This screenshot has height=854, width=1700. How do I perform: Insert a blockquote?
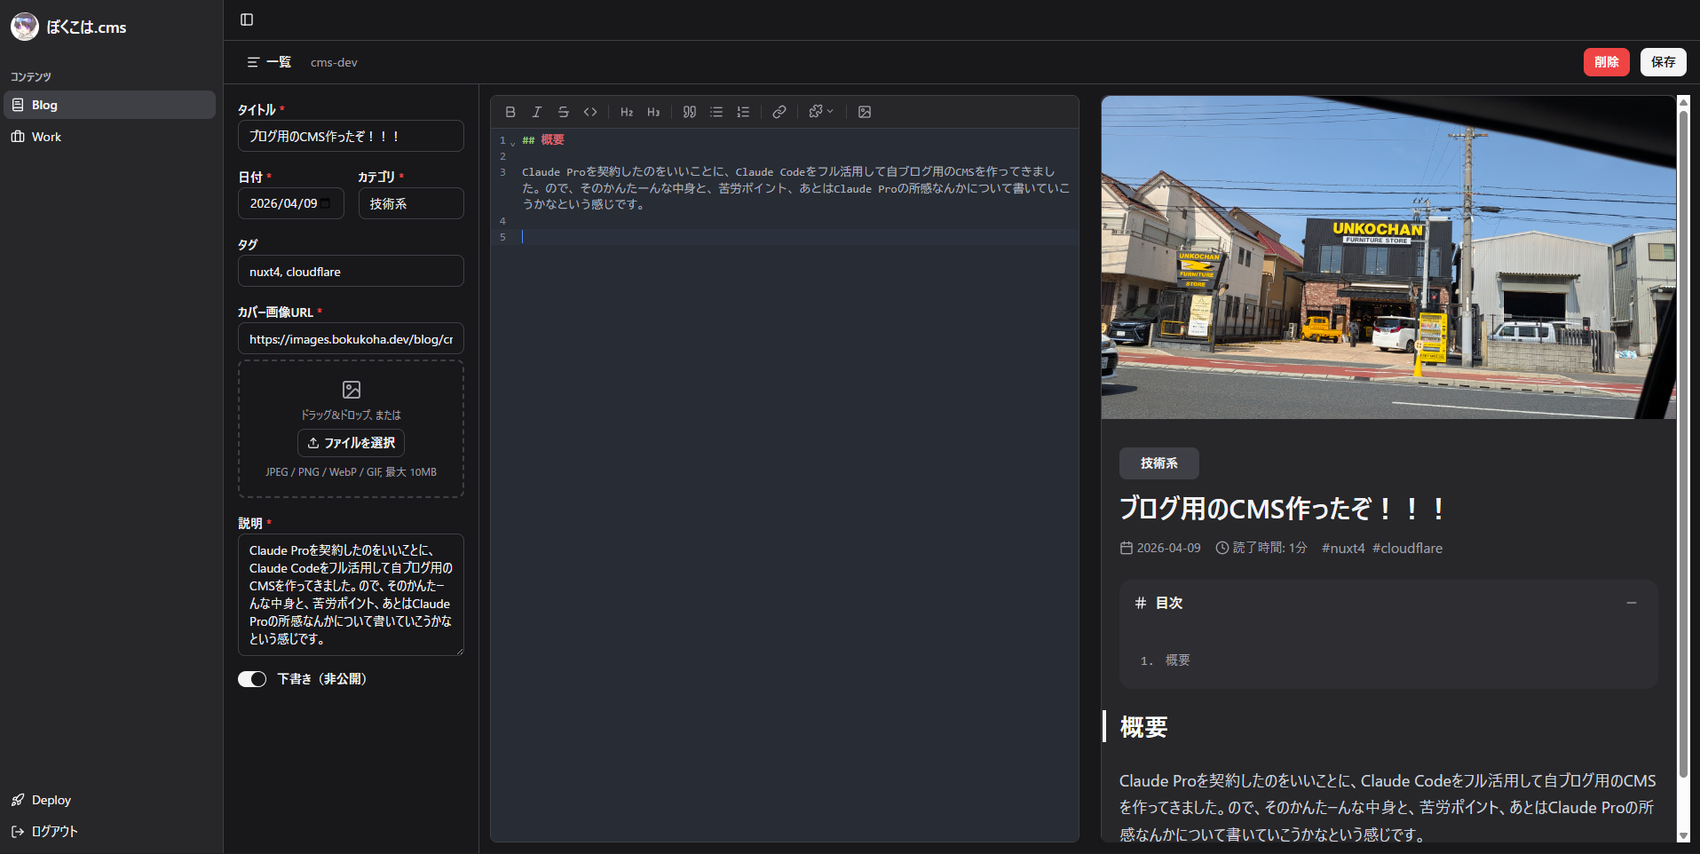tap(689, 112)
